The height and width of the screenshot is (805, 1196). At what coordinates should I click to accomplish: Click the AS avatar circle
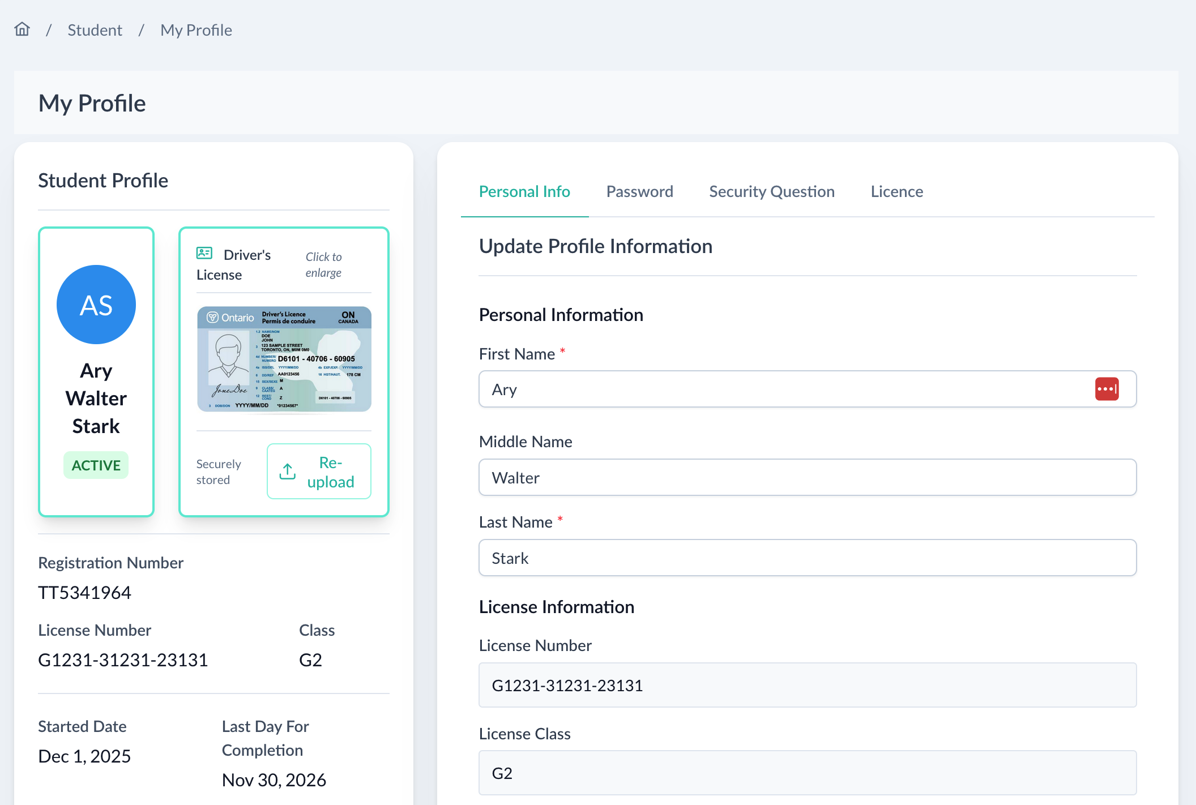(x=96, y=305)
